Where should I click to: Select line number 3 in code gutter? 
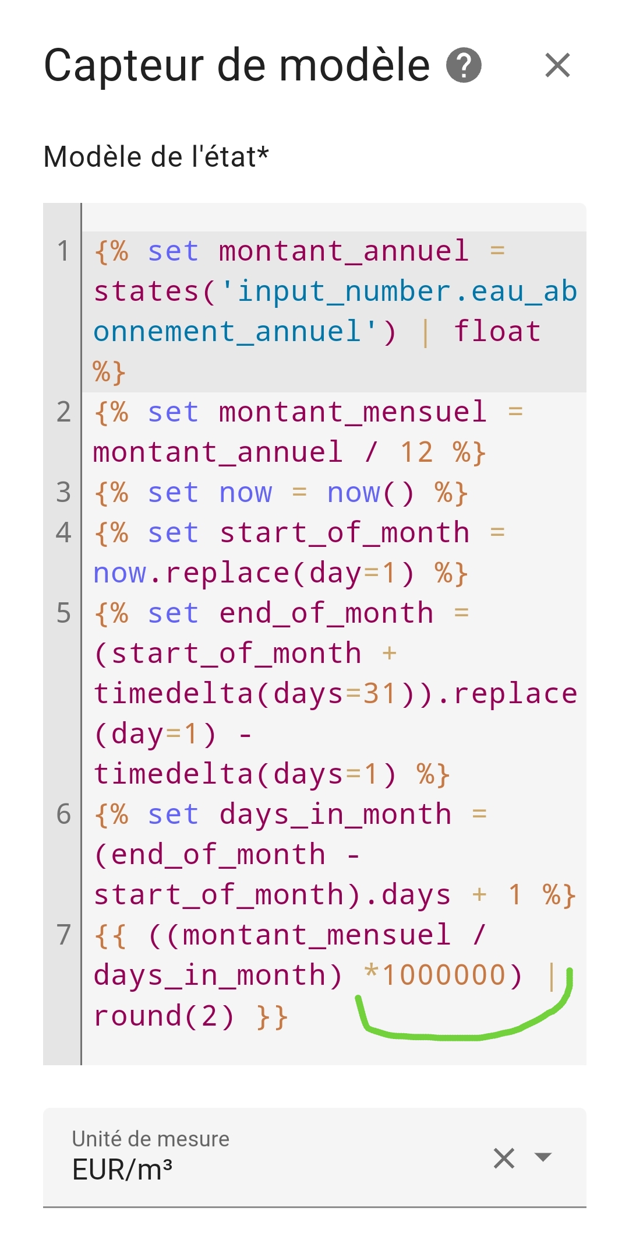[x=63, y=493]
